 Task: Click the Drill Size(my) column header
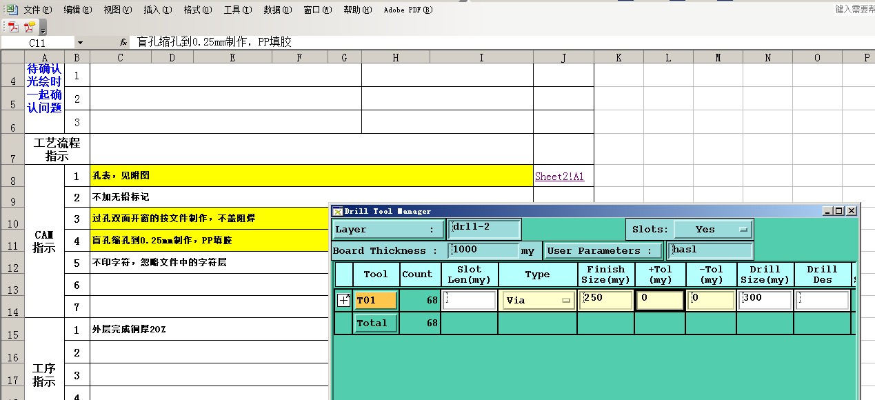click(765, 274)
